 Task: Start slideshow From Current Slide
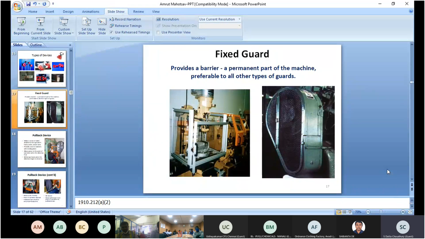pyautogui.click(x=40, y=26)
